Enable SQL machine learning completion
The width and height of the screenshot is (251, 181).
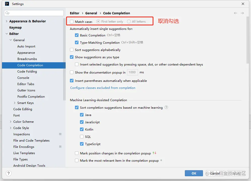[82, 137]
